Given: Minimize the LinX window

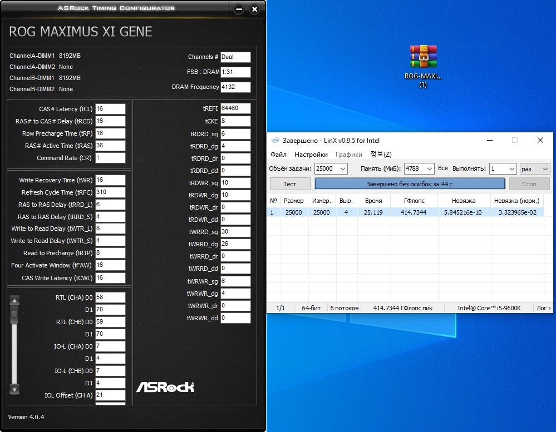Looking at the screenshot, I should tap(490, 140).
